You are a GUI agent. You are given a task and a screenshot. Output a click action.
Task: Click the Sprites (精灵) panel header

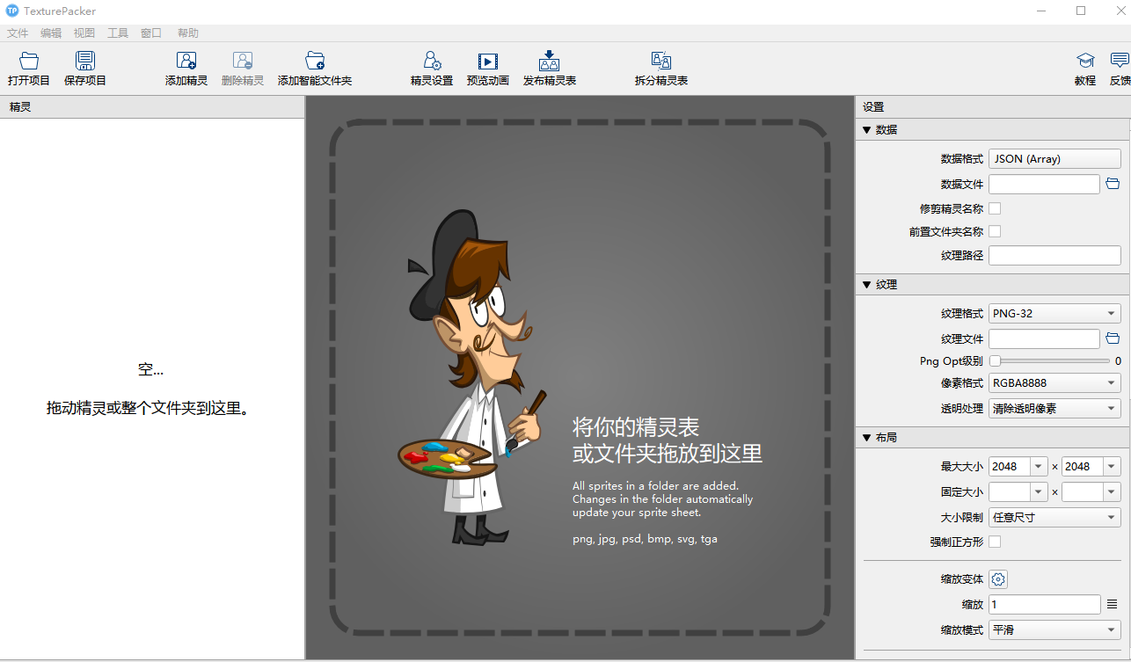[x=152, y=106]
